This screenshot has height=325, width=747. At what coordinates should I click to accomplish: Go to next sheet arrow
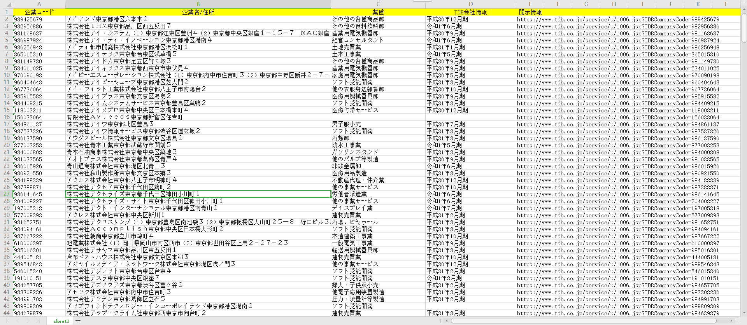click(x=28, y=321)
